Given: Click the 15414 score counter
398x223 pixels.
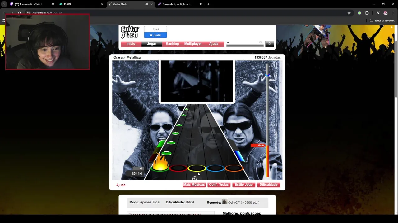Looking at the screenshot, I should [137, 173].
